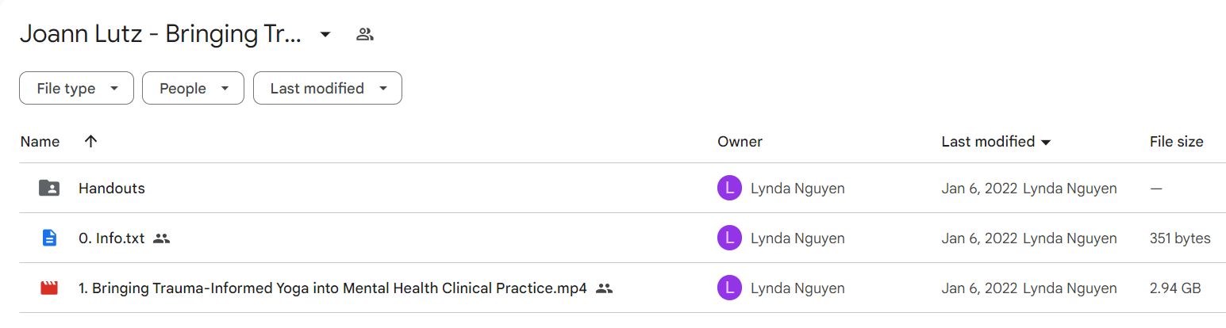Click Lynda Nguyen avatar in Handouts row
The image size is (1226, 328).
[729, 189]
